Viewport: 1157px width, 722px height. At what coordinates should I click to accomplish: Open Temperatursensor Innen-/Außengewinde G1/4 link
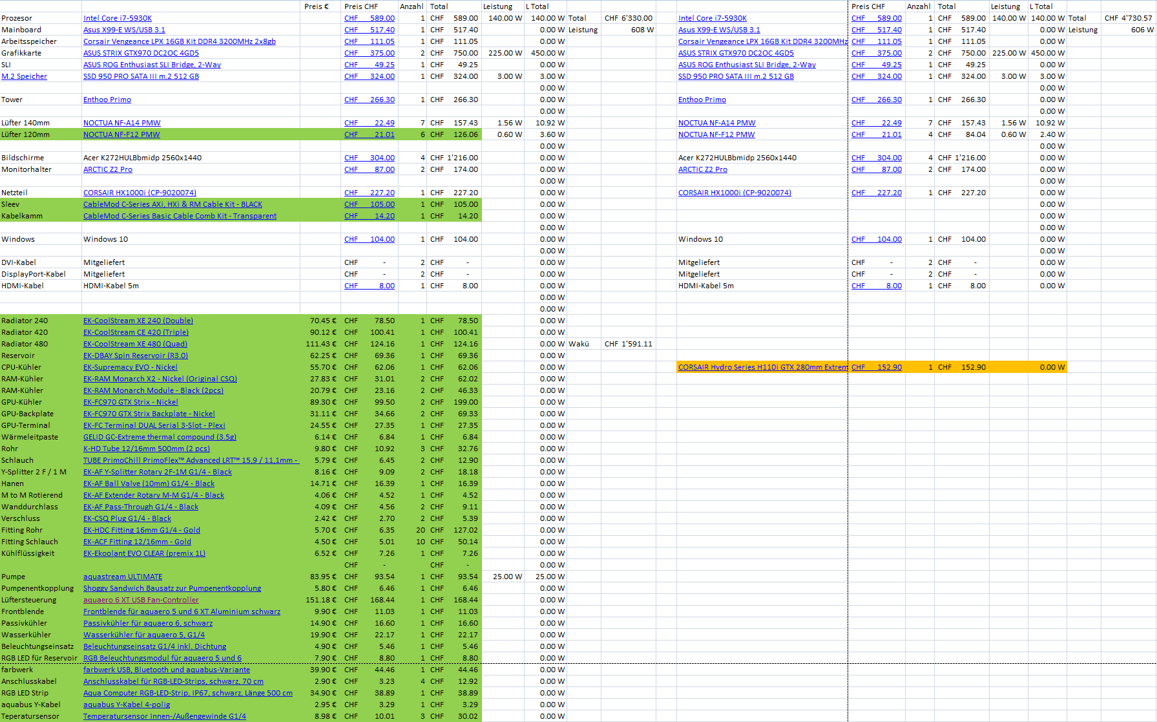click(x=165, y=716)
